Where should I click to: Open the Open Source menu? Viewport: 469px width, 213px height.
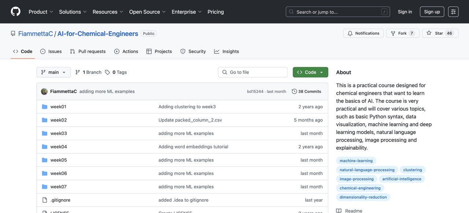tap(147, 12)
